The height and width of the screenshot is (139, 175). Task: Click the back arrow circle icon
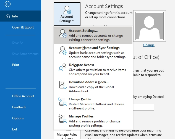point(7,4)
